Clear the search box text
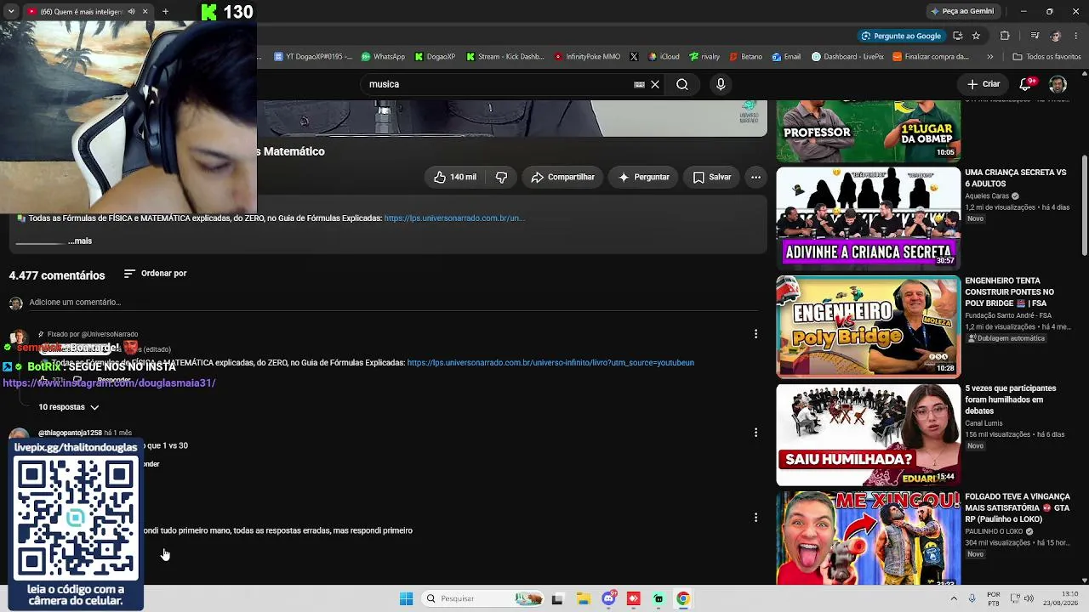1089x612 pixels. point(655,84)
